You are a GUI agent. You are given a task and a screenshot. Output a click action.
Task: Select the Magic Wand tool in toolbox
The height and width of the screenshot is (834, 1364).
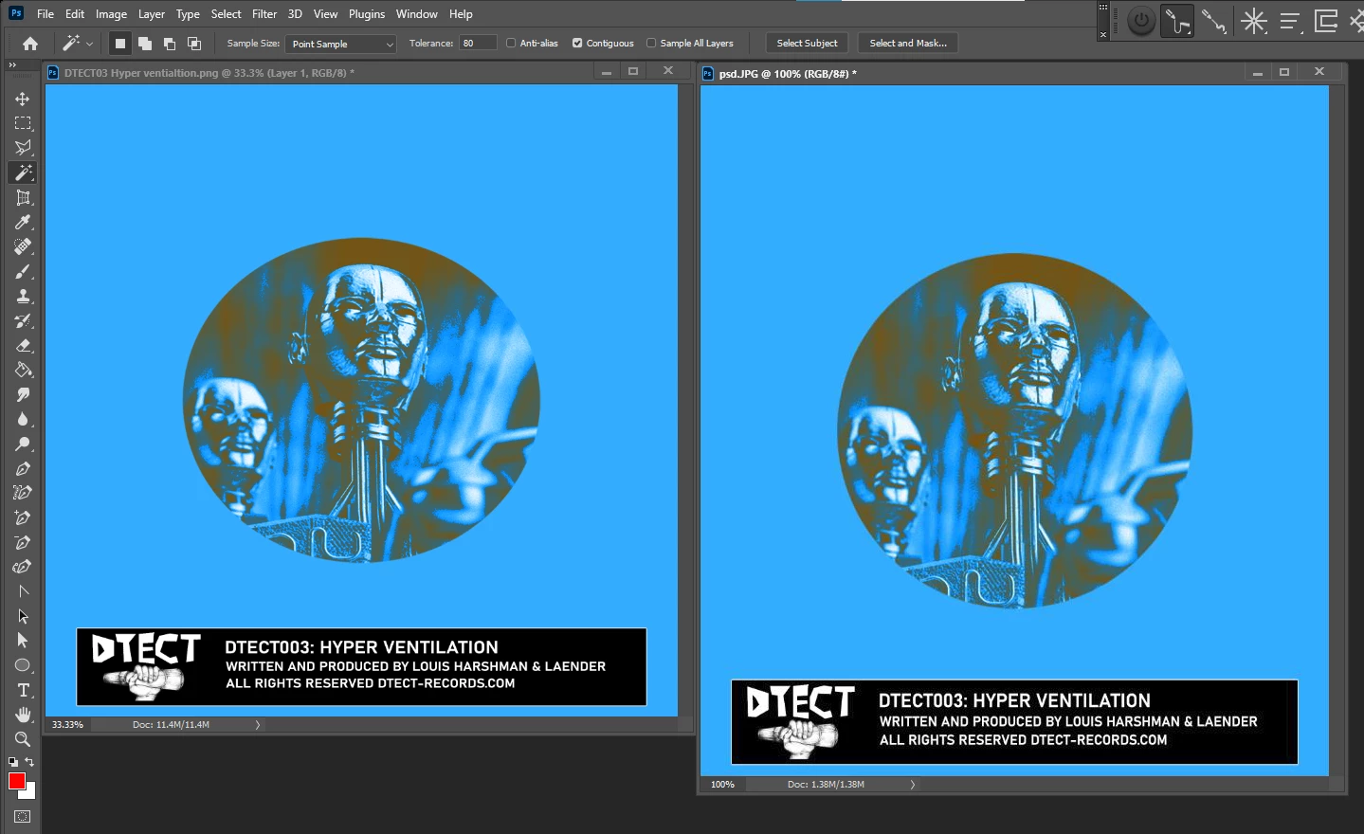point(23,172)
